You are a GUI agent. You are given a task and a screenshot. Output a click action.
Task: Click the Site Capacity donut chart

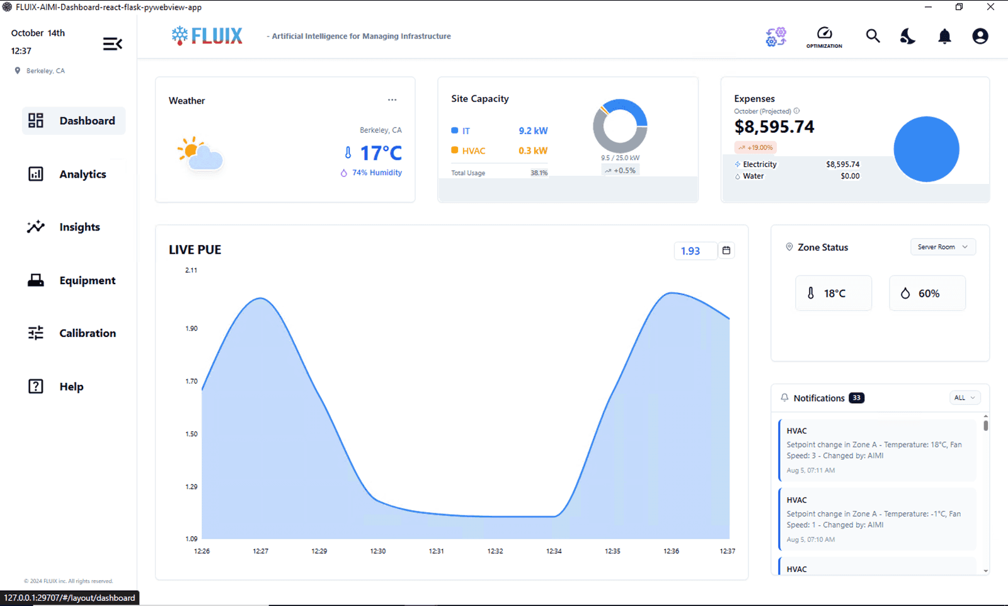(620, 126)
